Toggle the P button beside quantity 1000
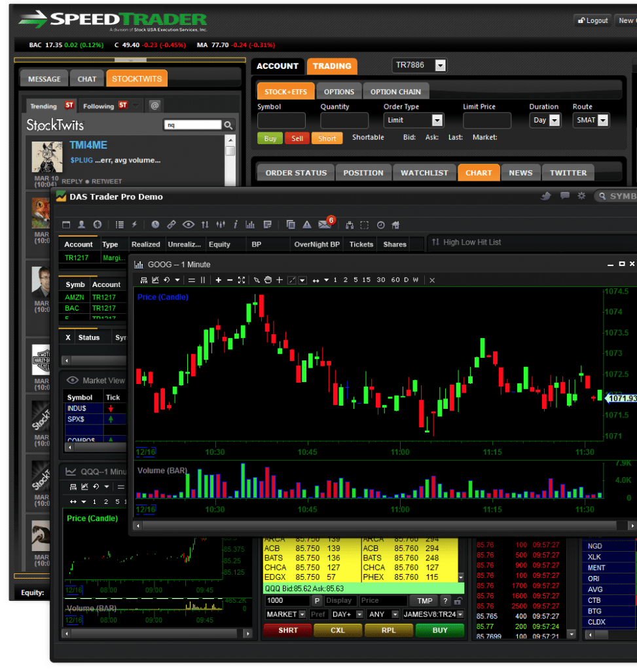The height and width of the screenshot is (671, 637). (317, 601)
